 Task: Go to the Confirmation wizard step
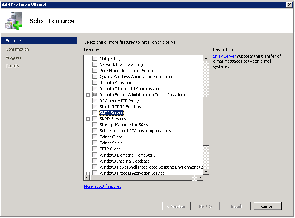click(x=17, y=49)
